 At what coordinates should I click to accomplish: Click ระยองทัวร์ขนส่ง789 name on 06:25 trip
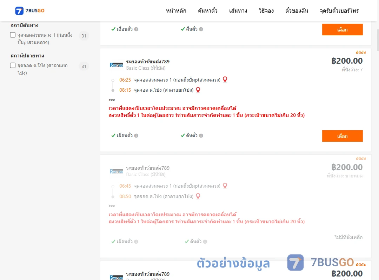click(x=148, y=62)
